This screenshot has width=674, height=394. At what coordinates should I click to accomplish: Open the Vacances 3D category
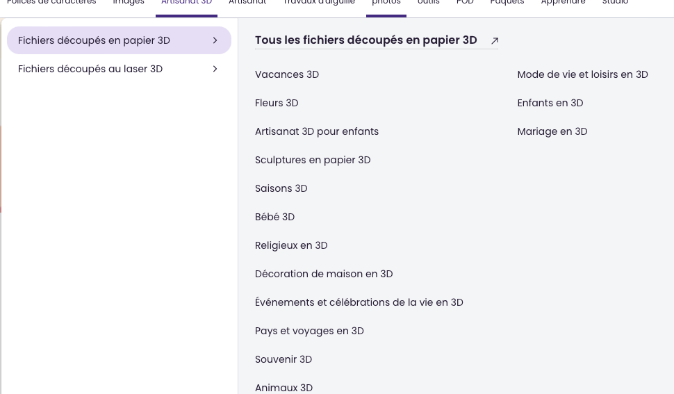tap(287, 74)
